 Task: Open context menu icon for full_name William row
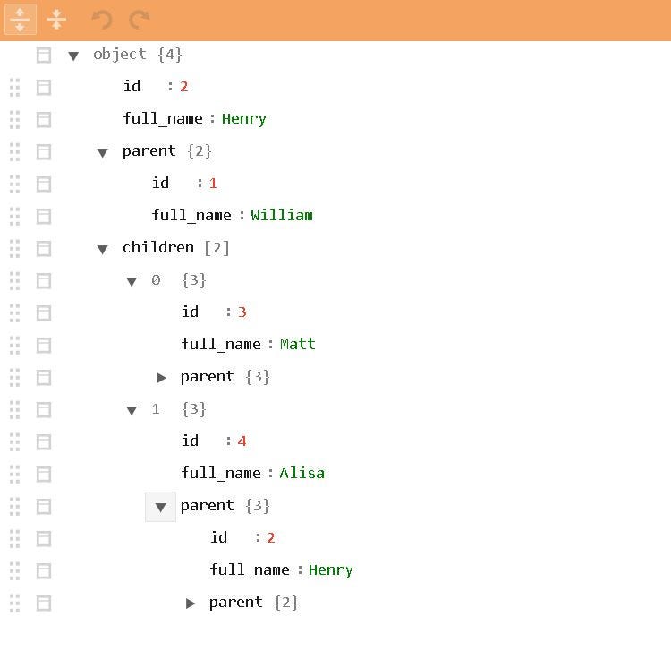tap(44, 217)
